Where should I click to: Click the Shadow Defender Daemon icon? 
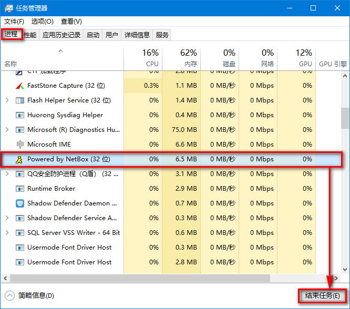(20, 203)
